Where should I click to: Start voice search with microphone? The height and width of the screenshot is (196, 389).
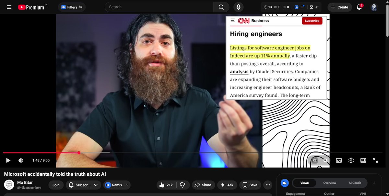pos(239,7)
